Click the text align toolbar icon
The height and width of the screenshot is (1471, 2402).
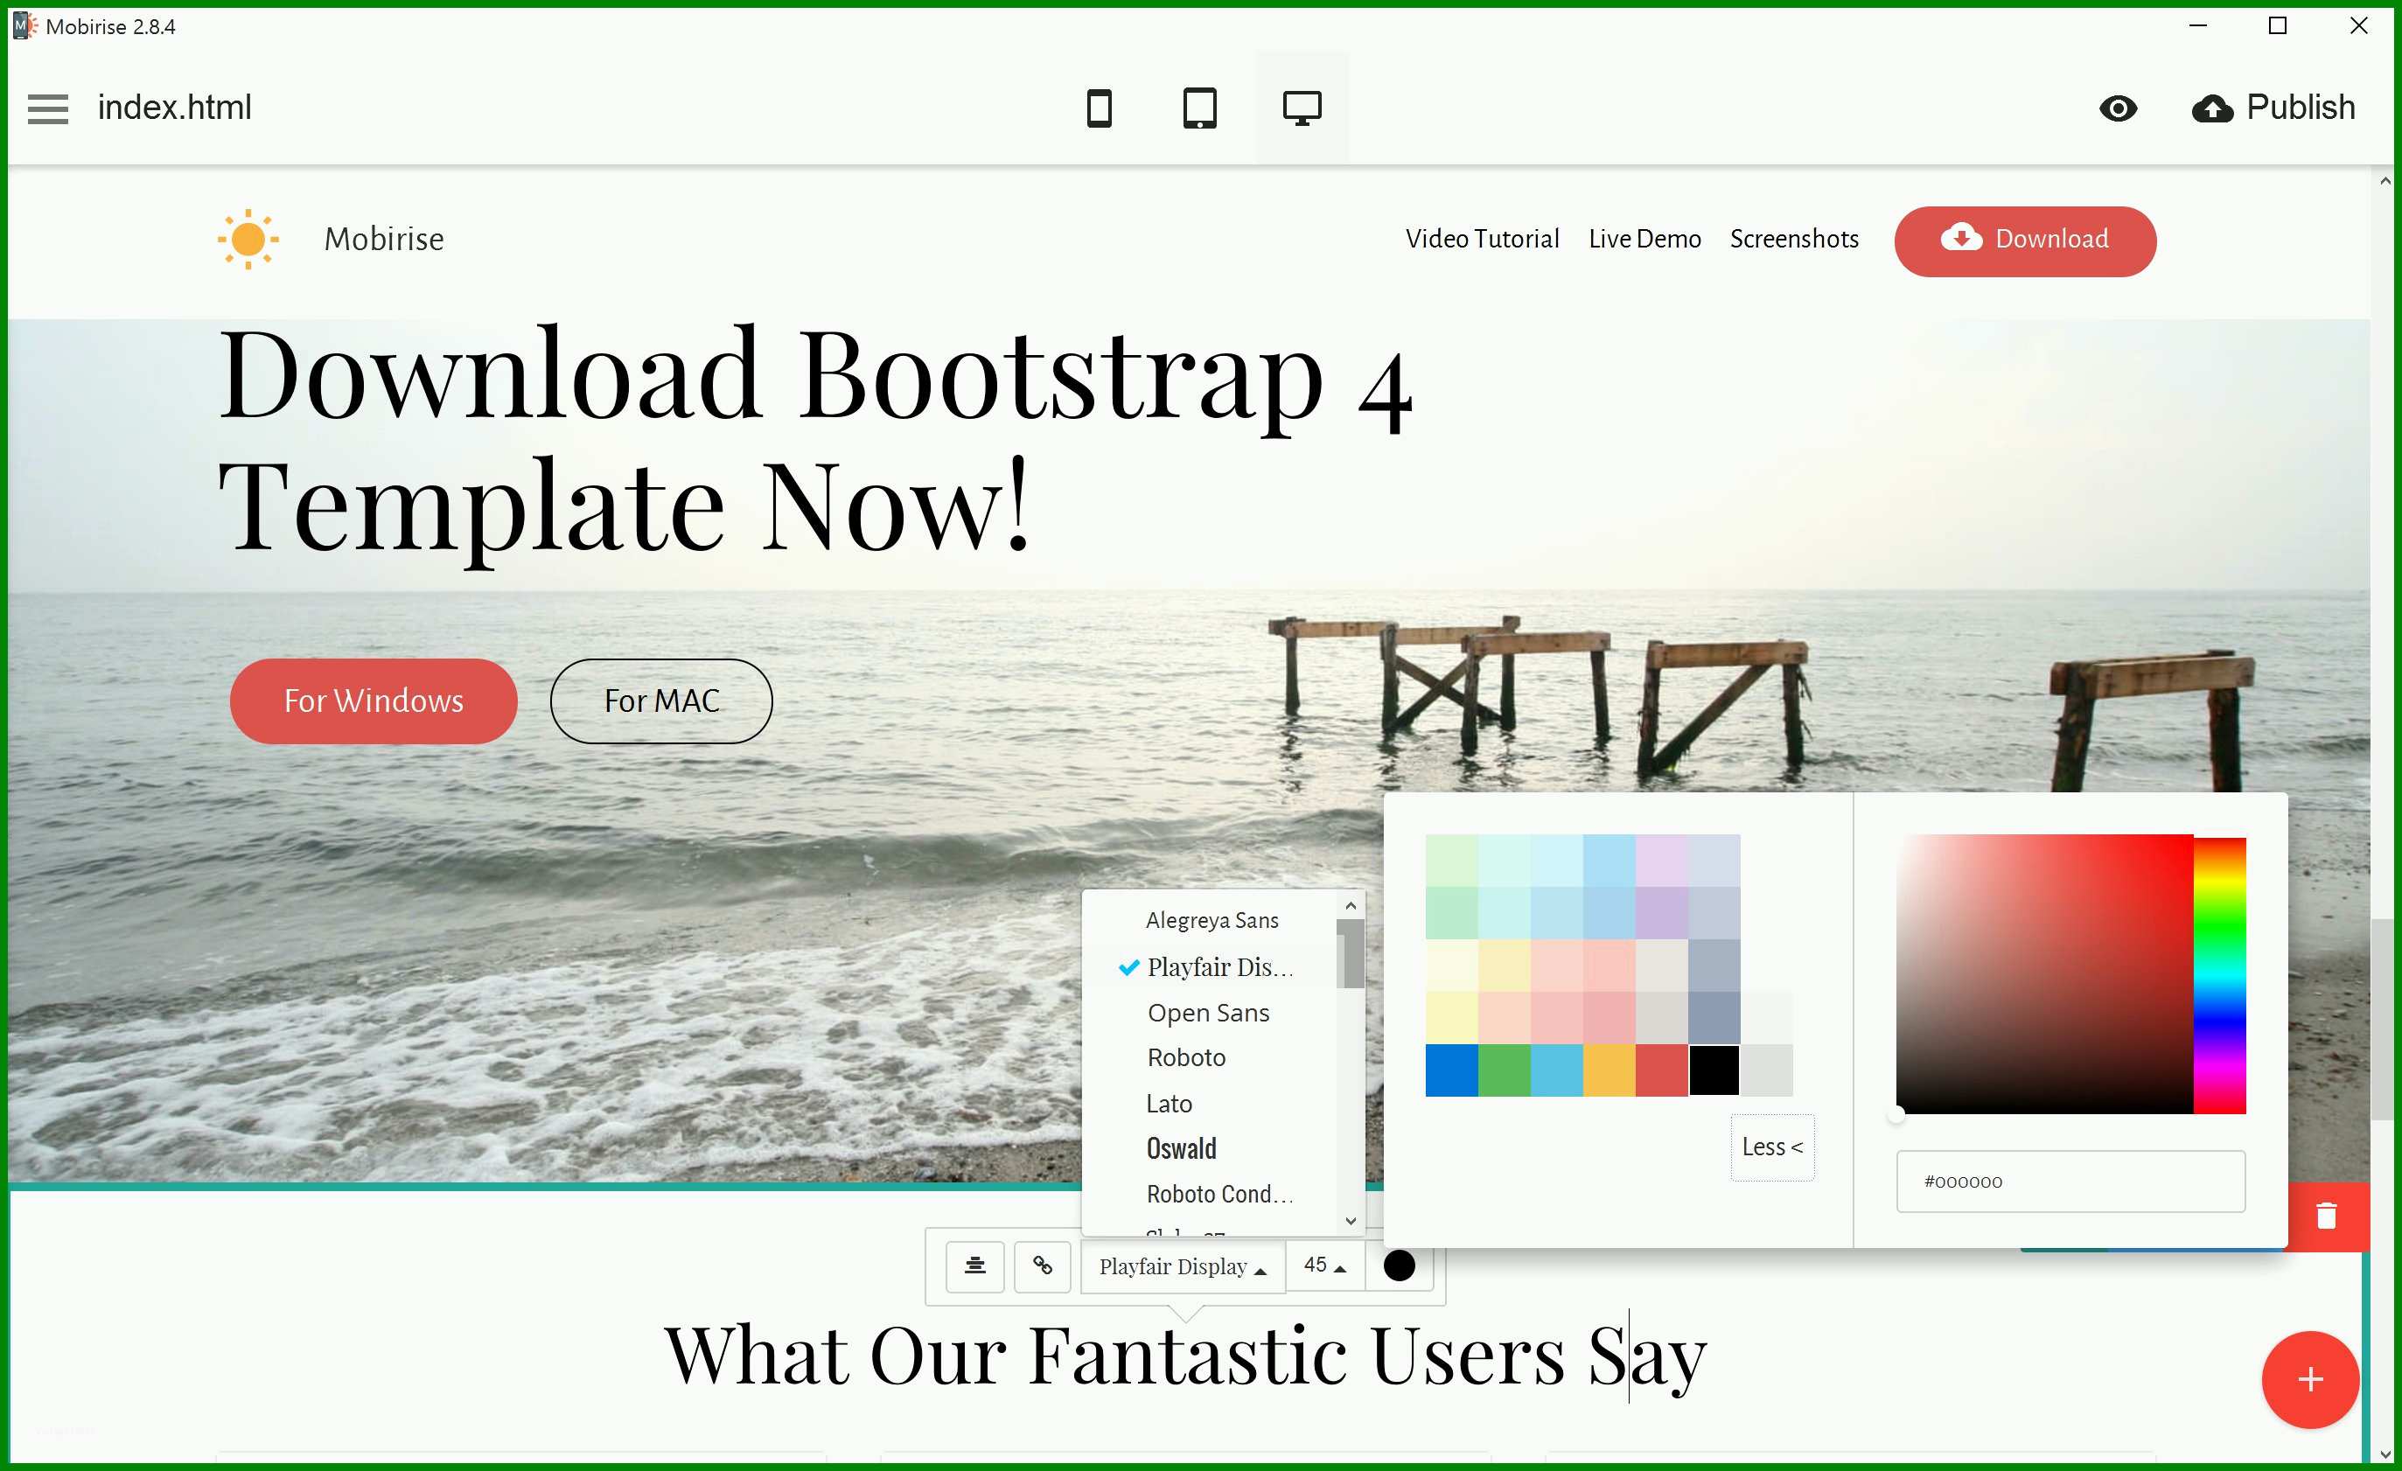click(x=974, y=1266)
